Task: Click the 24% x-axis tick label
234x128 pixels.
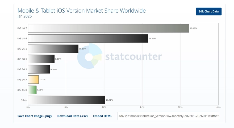Action: [142, 107]
